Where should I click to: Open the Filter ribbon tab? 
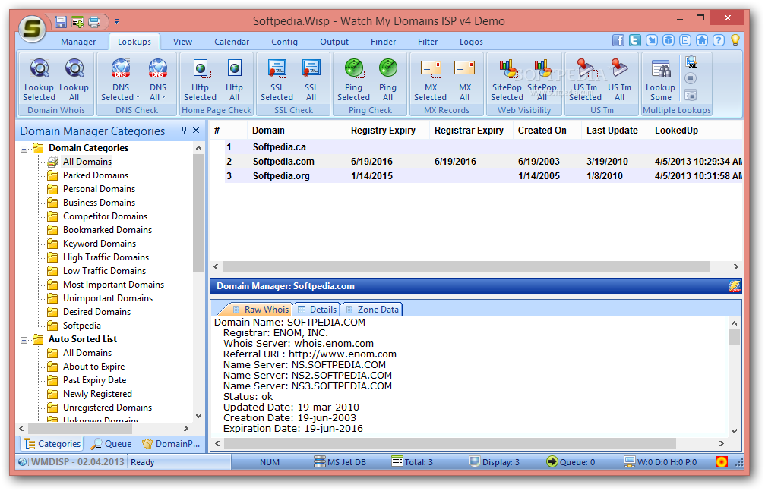[x=428, y=42]
